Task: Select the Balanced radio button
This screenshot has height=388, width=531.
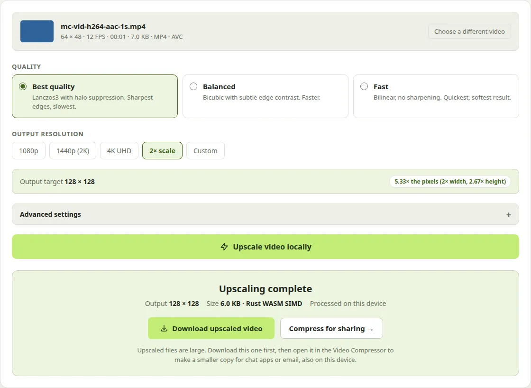Action: [x=193, y=86]
